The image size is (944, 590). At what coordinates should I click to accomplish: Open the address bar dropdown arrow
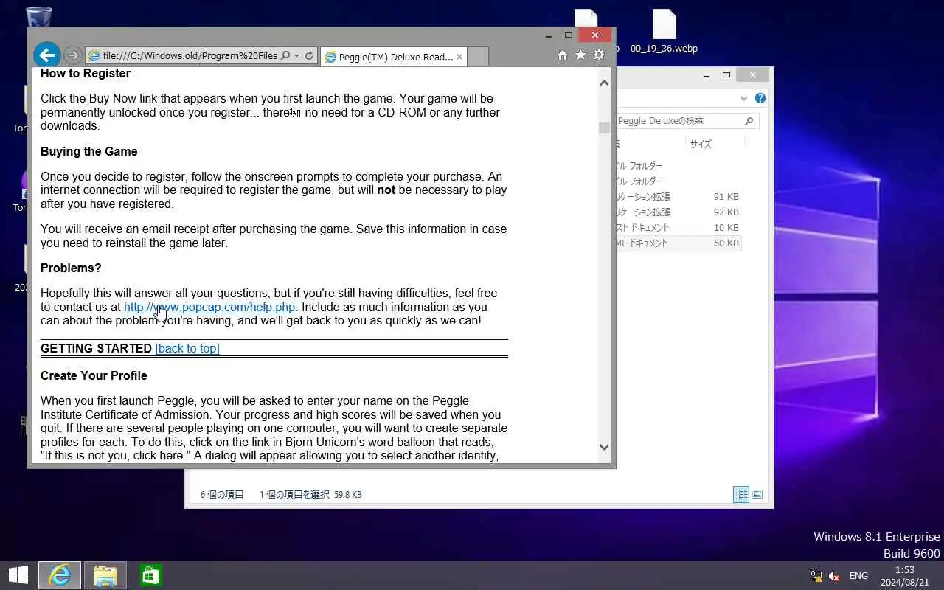296,56
